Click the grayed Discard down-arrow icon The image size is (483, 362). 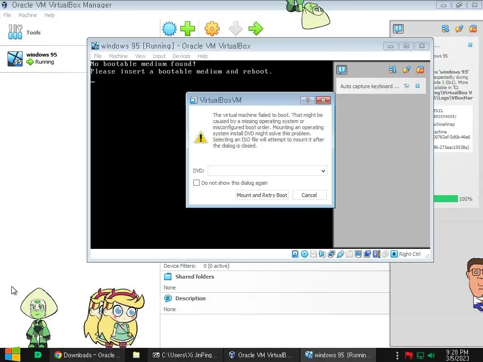pos(236,29)
